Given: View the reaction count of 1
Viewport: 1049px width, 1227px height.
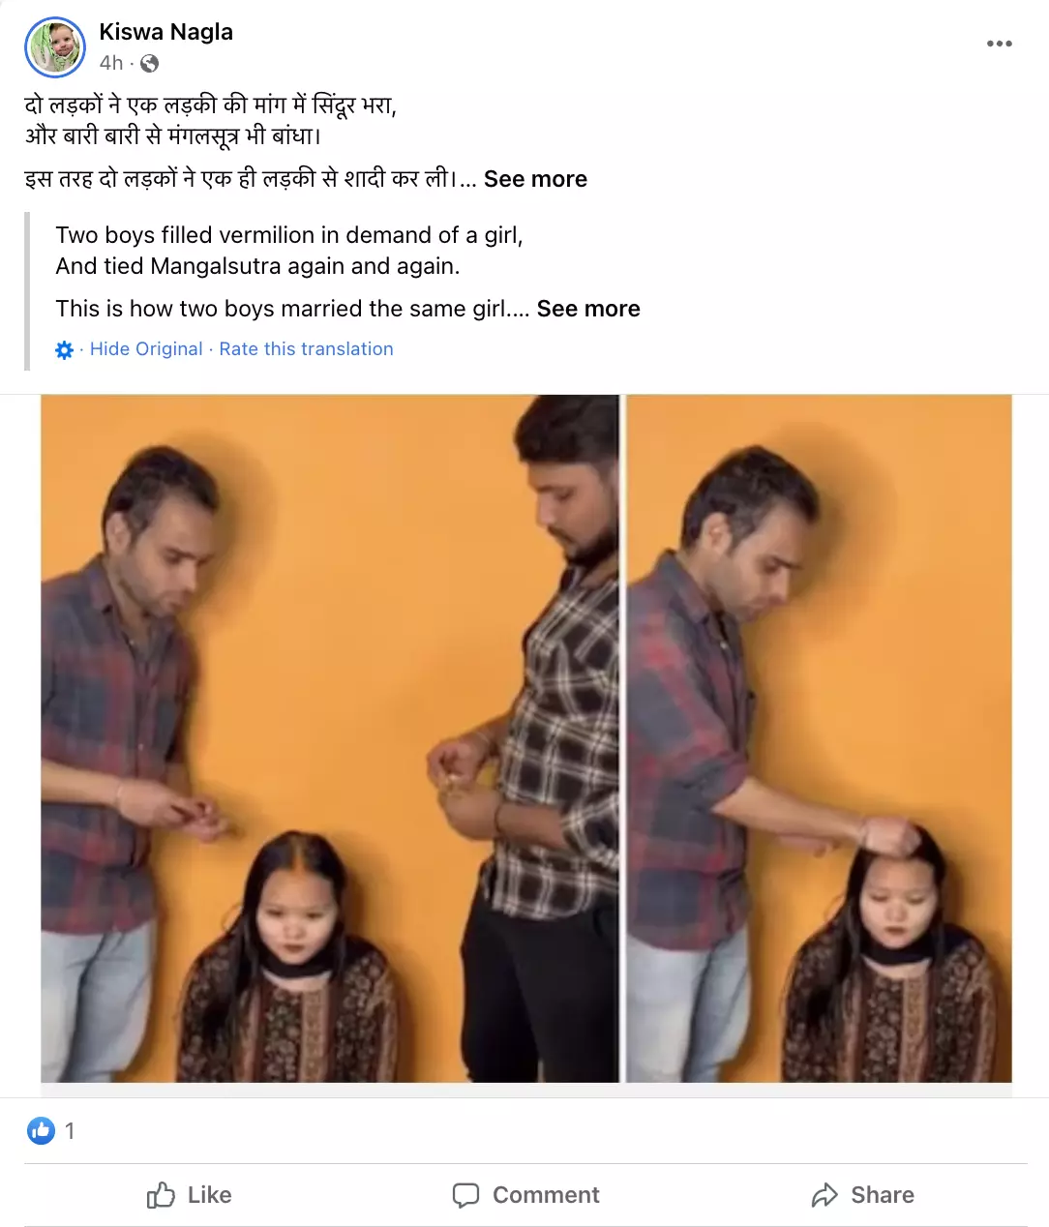Looking at the screenshot, I should pos(70,1130).
